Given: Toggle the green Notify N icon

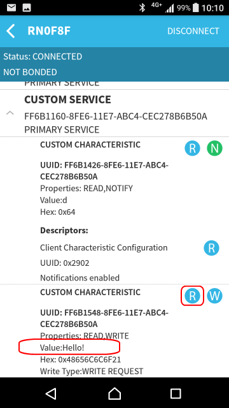Looking at the screenshot, I should (214, 149).
